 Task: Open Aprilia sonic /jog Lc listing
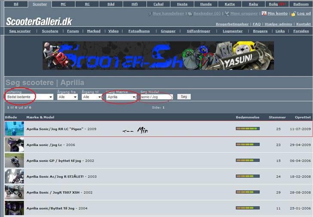pos(44,145)
